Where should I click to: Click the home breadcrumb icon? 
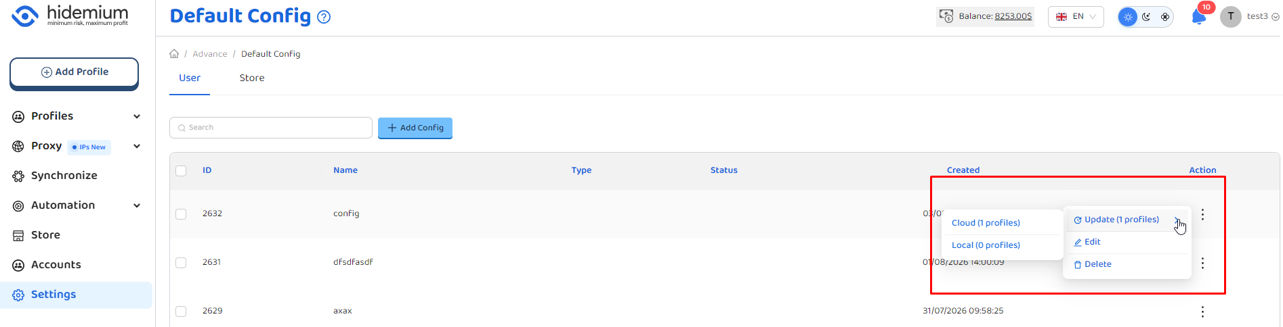(x=174, y=53)
